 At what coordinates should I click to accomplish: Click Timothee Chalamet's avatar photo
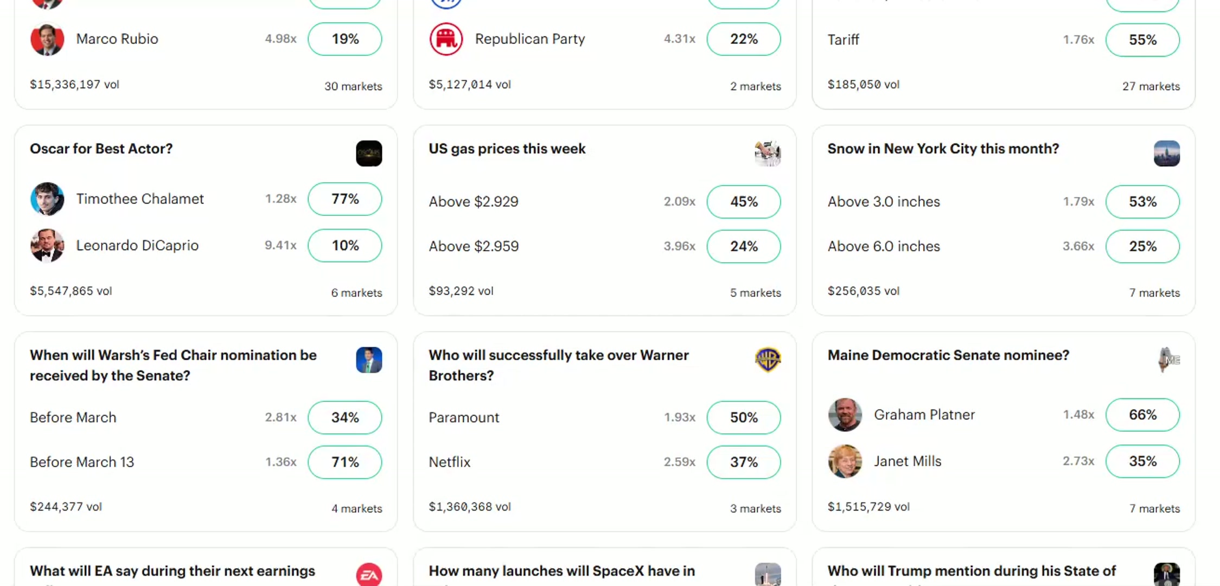(47, 199)
